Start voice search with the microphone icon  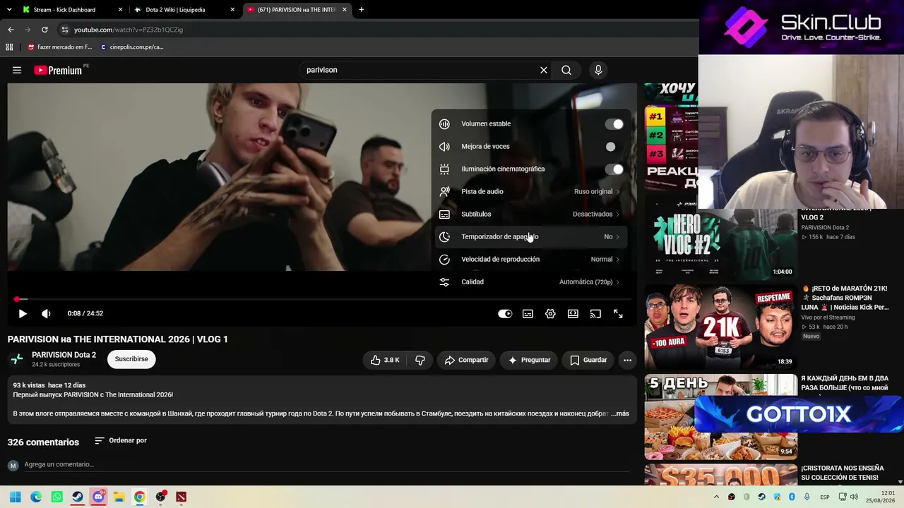point(598,70)
